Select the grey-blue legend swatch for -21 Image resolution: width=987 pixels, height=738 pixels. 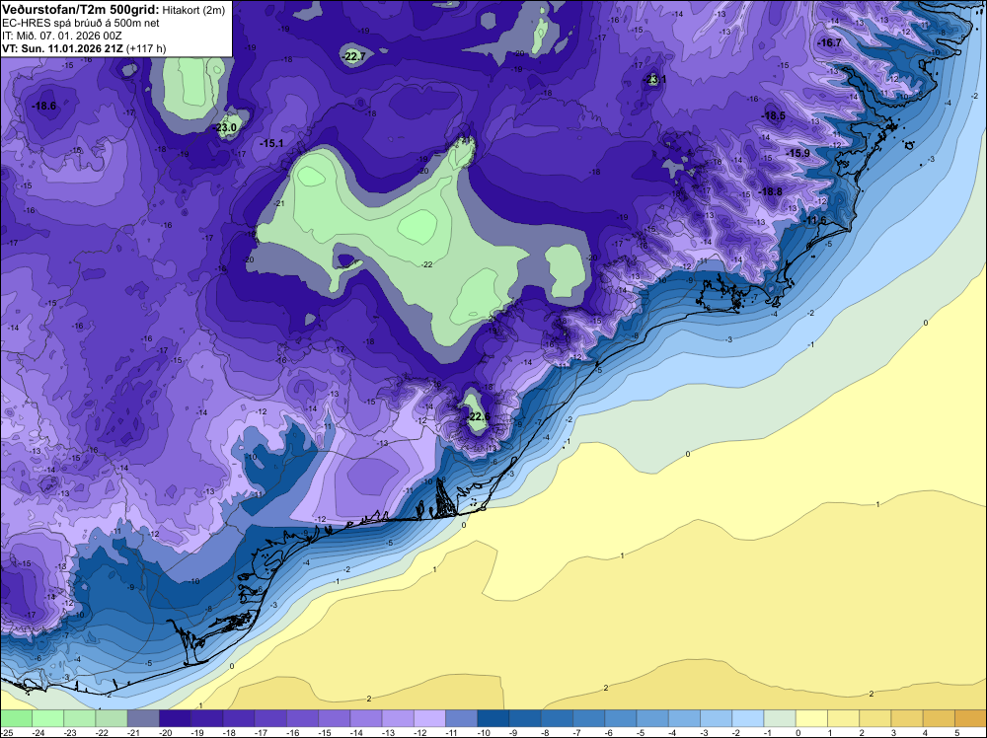coord(143,718)
